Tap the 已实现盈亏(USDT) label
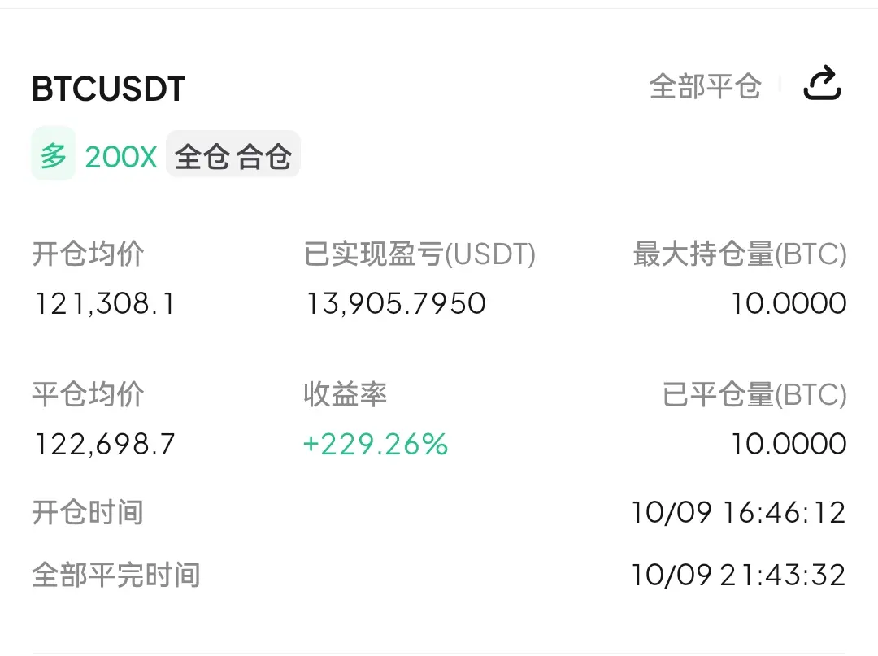 [419, 254]
